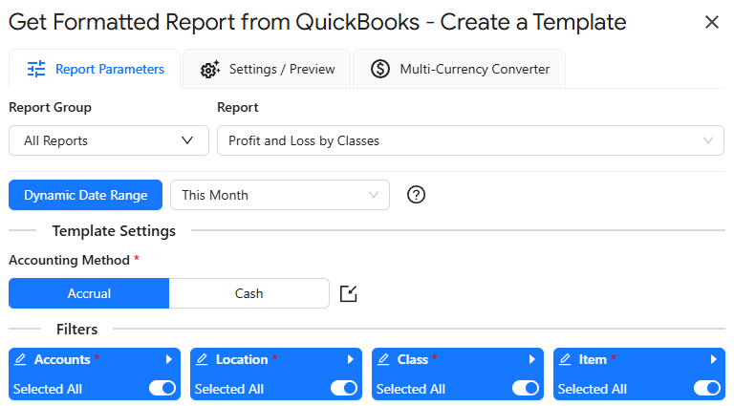Select Accrual accounting method
The width and height of the screenshot is (734, 406).
click(89, 293)
